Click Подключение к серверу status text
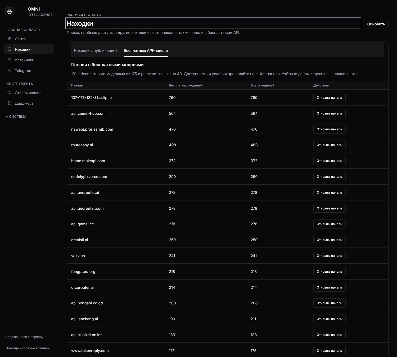Image resolution: width=397 pixels, height=357 pixels. (26, 337)
